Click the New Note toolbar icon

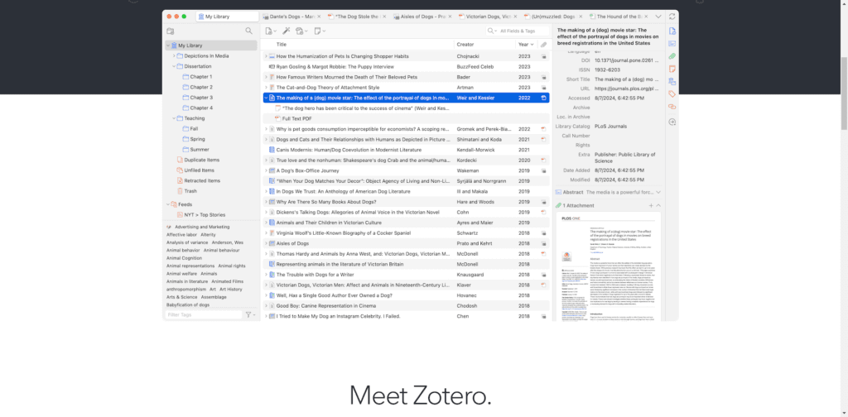320,31
